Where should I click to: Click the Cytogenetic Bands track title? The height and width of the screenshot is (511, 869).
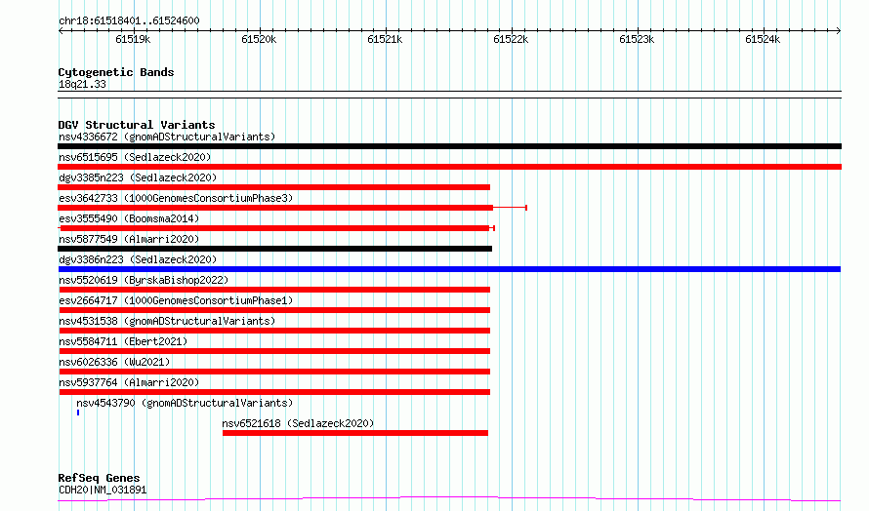tap(116, 72)
